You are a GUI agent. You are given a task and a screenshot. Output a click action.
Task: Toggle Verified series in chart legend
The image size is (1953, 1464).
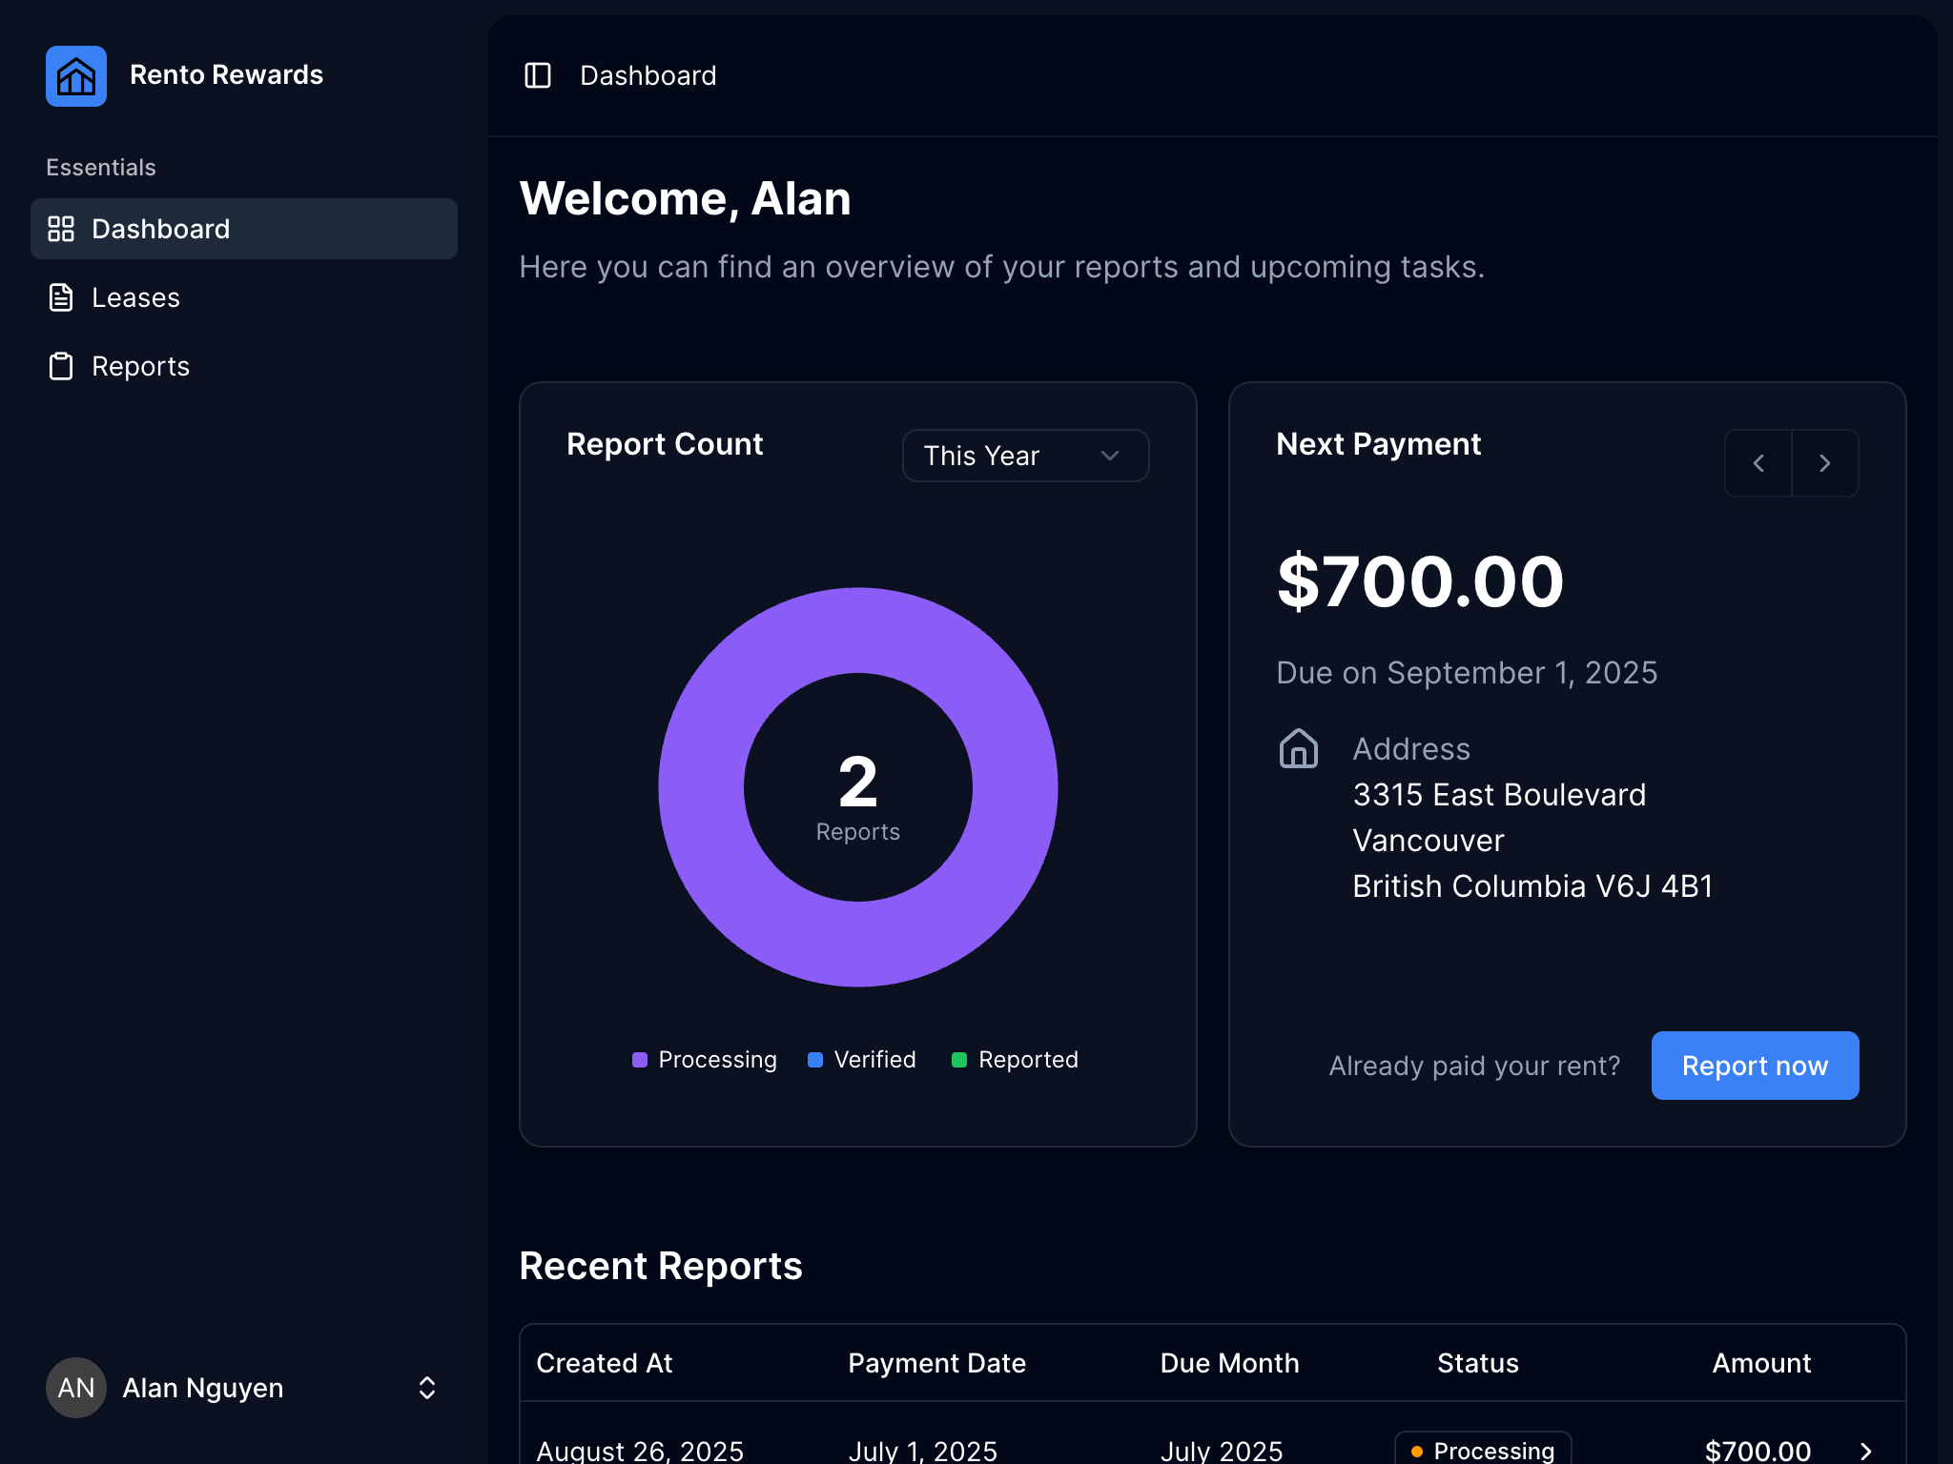pyautogui.click(x=862, y=1060)
